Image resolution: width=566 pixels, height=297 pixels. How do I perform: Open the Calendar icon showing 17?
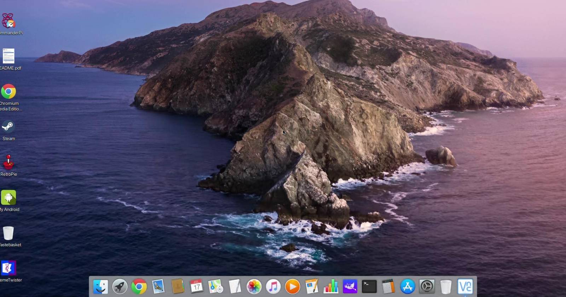(196, 286)
